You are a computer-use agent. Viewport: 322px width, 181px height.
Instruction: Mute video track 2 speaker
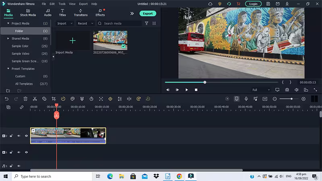click(x=19, y=136)
